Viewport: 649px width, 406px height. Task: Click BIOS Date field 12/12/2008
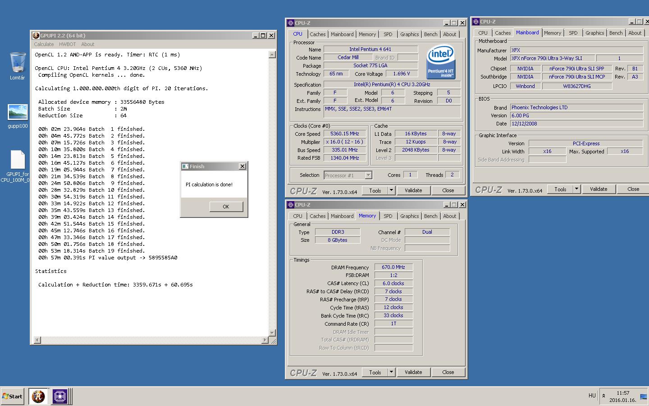(576, 124)
